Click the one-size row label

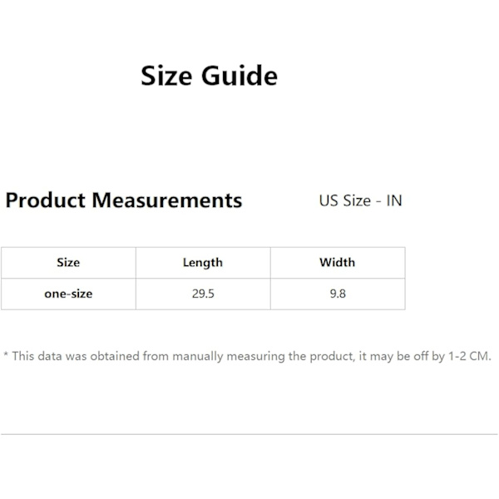point(68,294)
